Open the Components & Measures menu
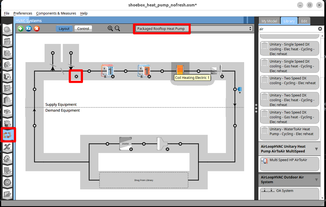The width and height of the screenshot is (326, 207). pos(56,13)
